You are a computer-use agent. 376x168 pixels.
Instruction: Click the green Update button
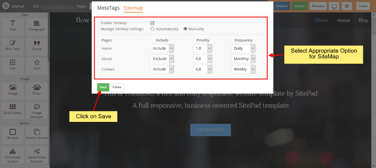299,6
